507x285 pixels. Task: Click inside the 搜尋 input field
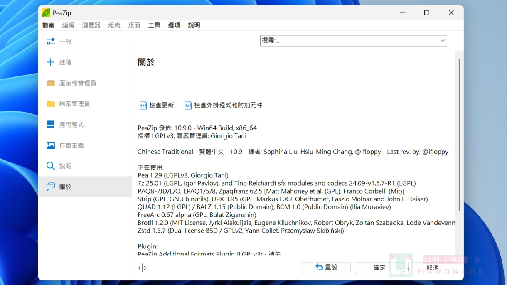coord(349,41)
